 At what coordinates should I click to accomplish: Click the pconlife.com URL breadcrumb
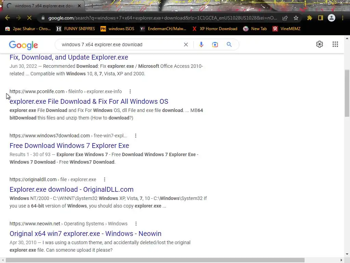click(x=66, y=91)
